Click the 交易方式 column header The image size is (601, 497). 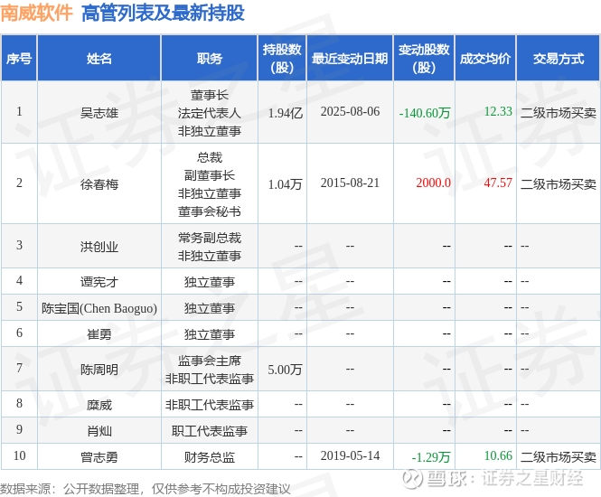pyautogui.click(x=559, y=59)
